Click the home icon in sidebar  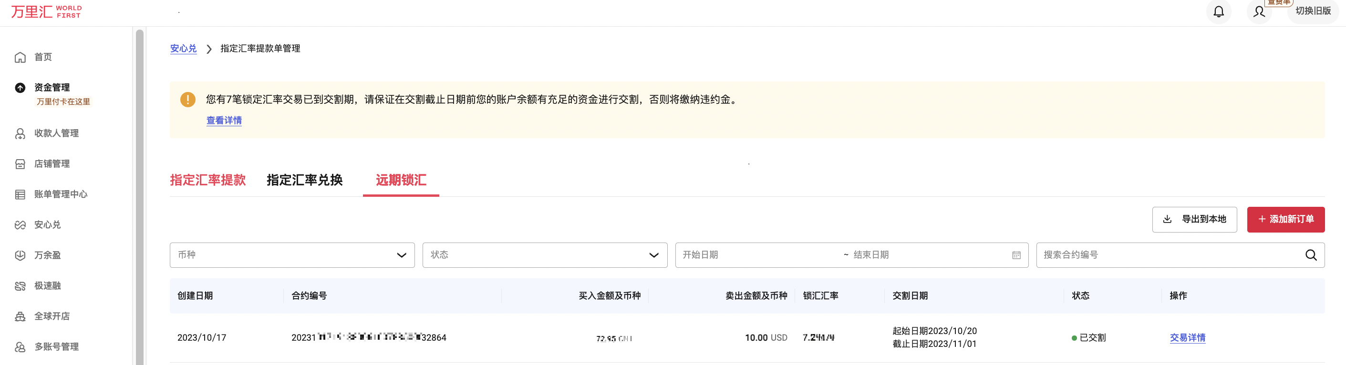coord(20,58)
